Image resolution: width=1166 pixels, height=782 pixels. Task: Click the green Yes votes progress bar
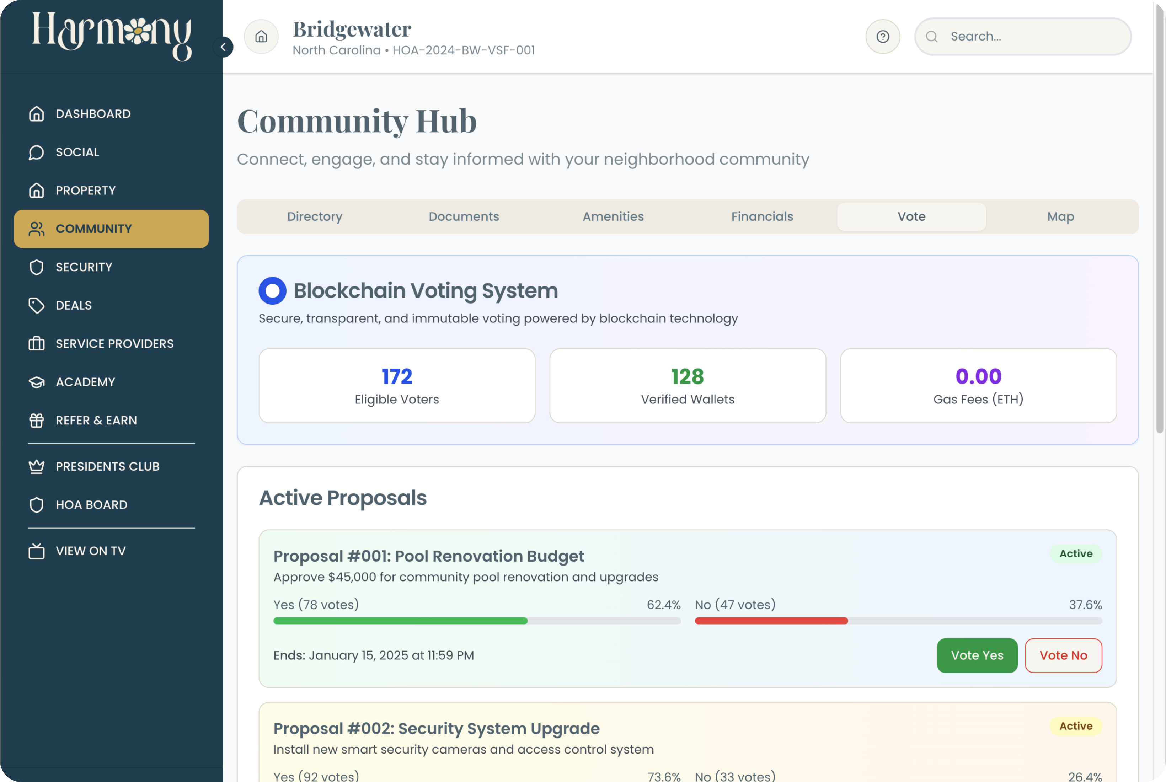(400, 621)
